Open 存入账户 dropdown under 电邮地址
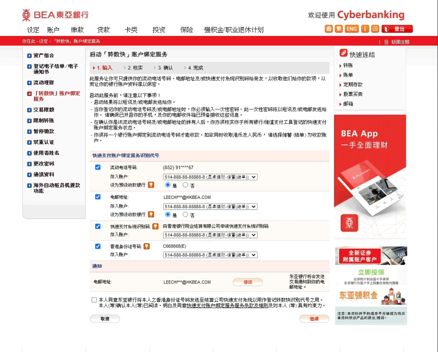The height and width of the screenshot is (352, 438). (x=210, y=206)
